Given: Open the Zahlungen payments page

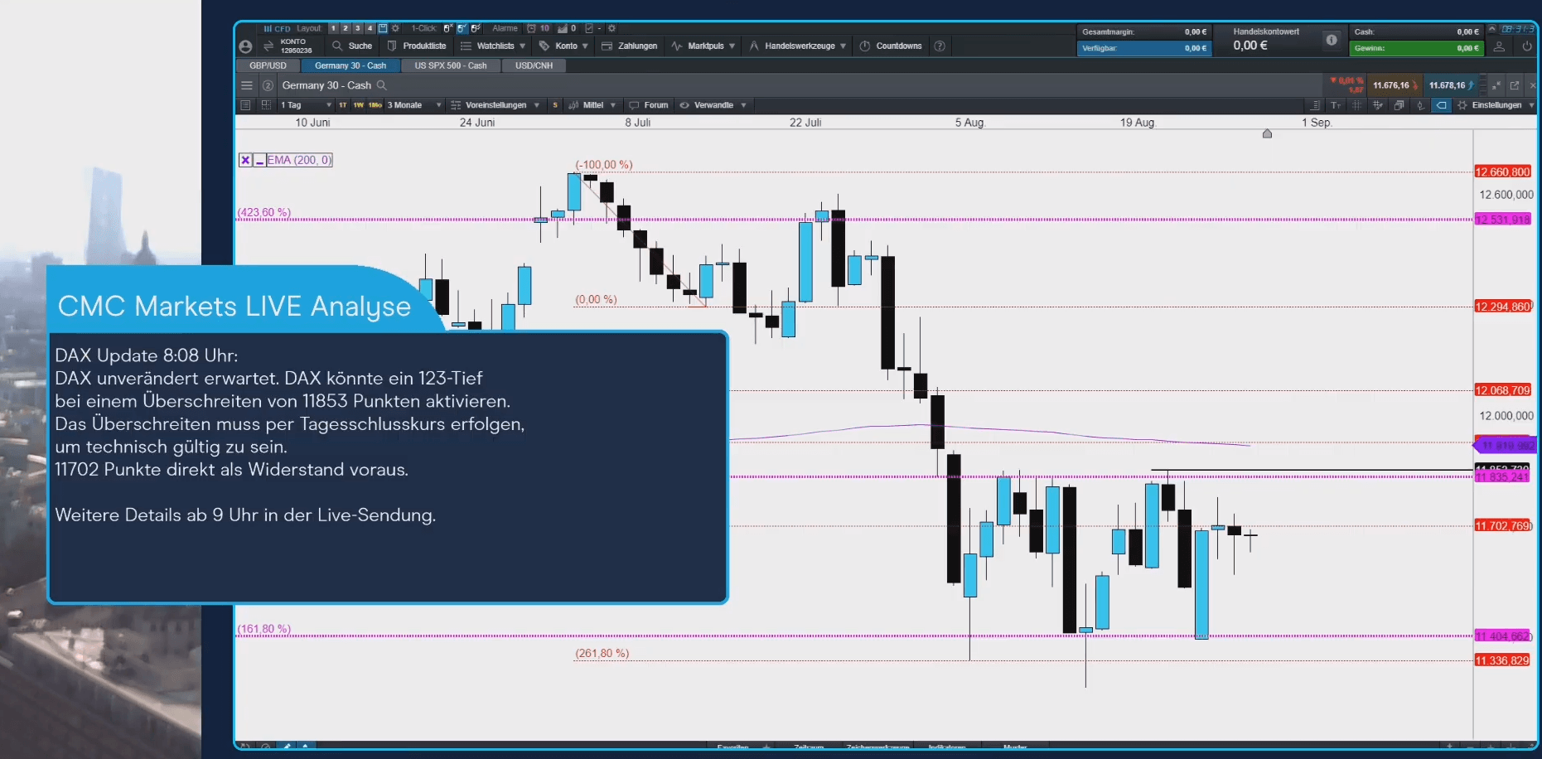Looking at the screenshot, I should point(629,46).
